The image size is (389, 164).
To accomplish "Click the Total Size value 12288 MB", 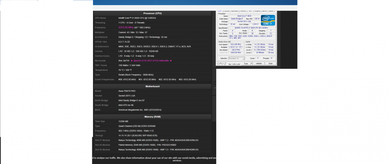I will click(123, 122).
